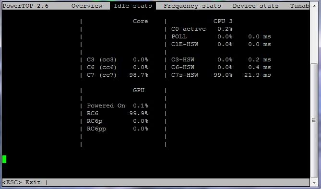Select the C1E-HSW row label
Viewport: 321px width, 189px height.
pyautogui.click(x=185, y=44)
